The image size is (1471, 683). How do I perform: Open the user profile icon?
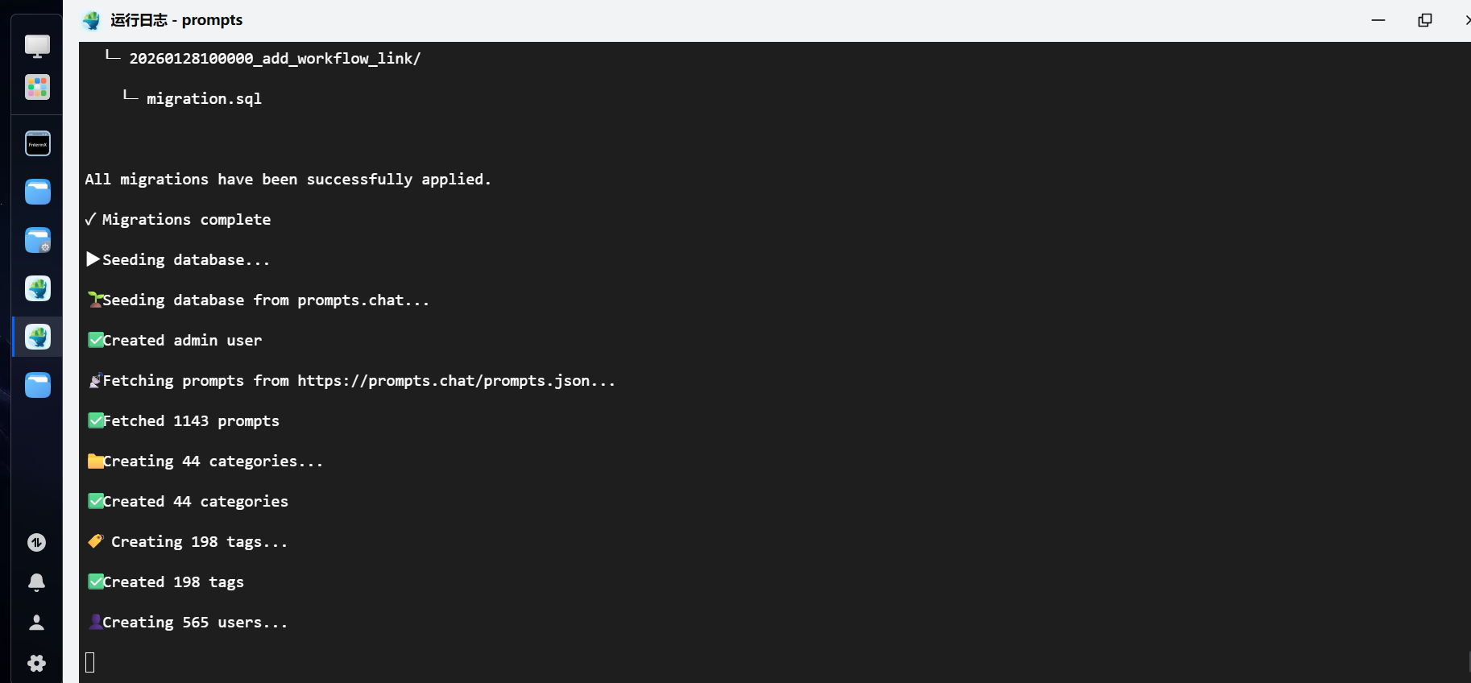(x=36, y=623)
